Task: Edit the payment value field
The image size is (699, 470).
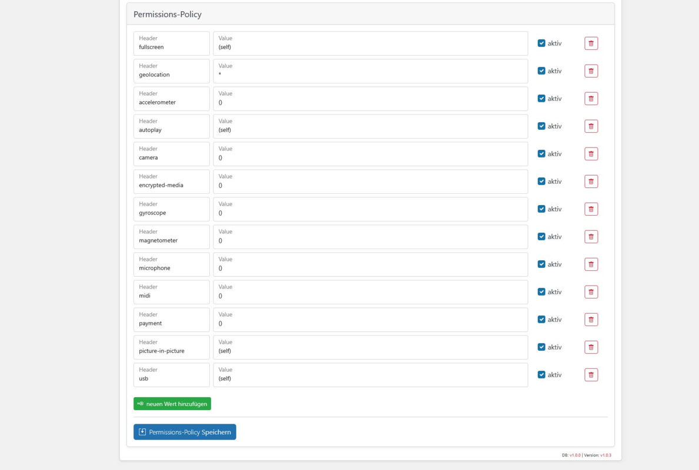Action: point(370,320)
